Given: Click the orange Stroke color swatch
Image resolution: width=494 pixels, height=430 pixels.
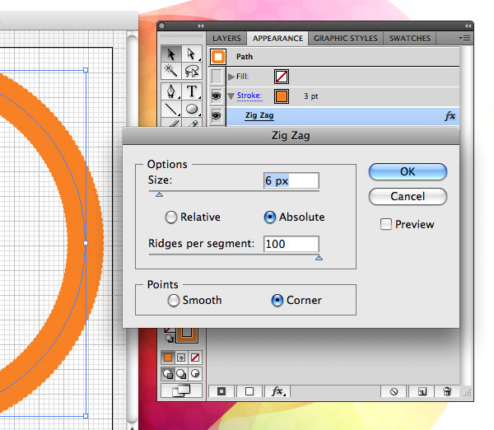Looking at the screenshot, I should [x=282, y=96].
